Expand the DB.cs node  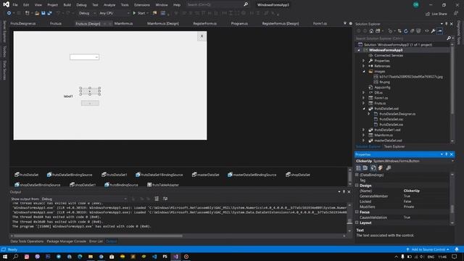364,93
